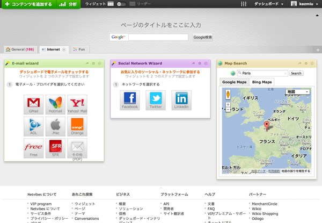Choose Yahoo! Mail as email provider

(x=77, y=104)
